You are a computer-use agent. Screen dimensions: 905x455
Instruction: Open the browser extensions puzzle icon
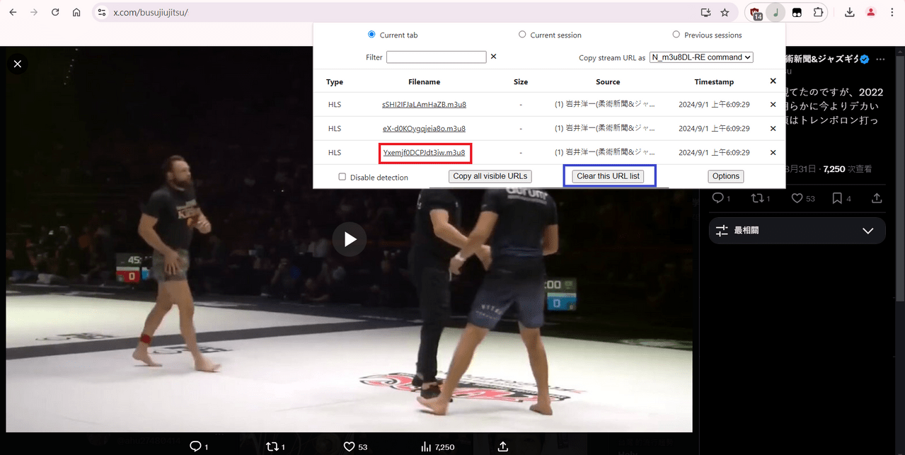(x=818, y=13)
